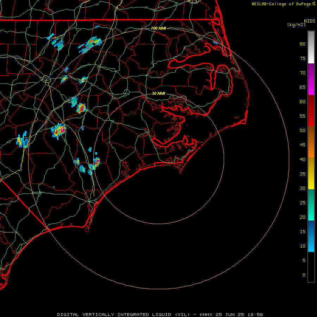Click the 30 value on the color scale
Screen dimensions: 317x317
click(x=303, y=188)
